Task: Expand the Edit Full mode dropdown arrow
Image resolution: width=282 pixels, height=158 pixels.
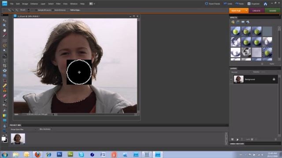Action: (x=246, y=11)
